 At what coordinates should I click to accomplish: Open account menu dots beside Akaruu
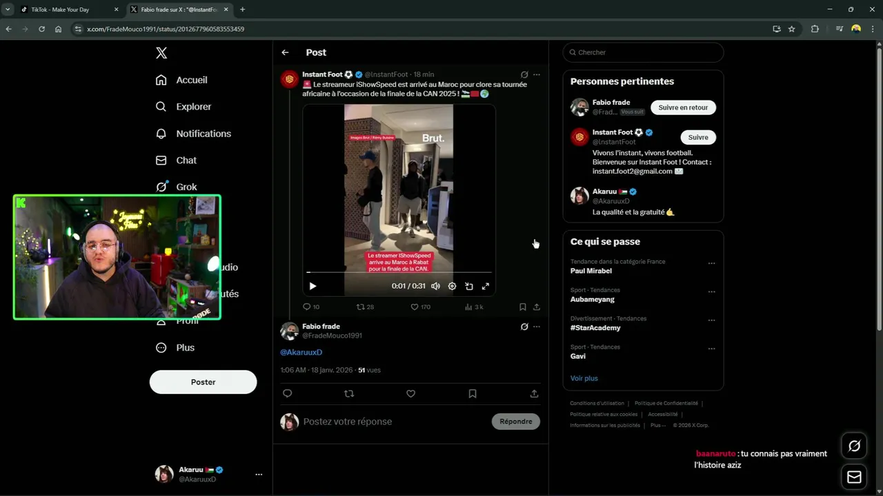[259, 474]
